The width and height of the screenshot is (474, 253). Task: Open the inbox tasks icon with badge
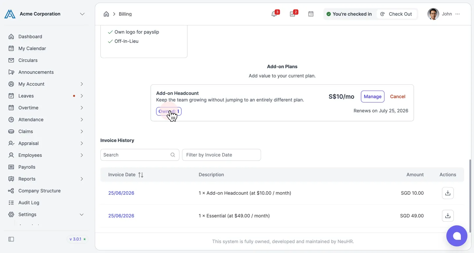pos(292,14)
